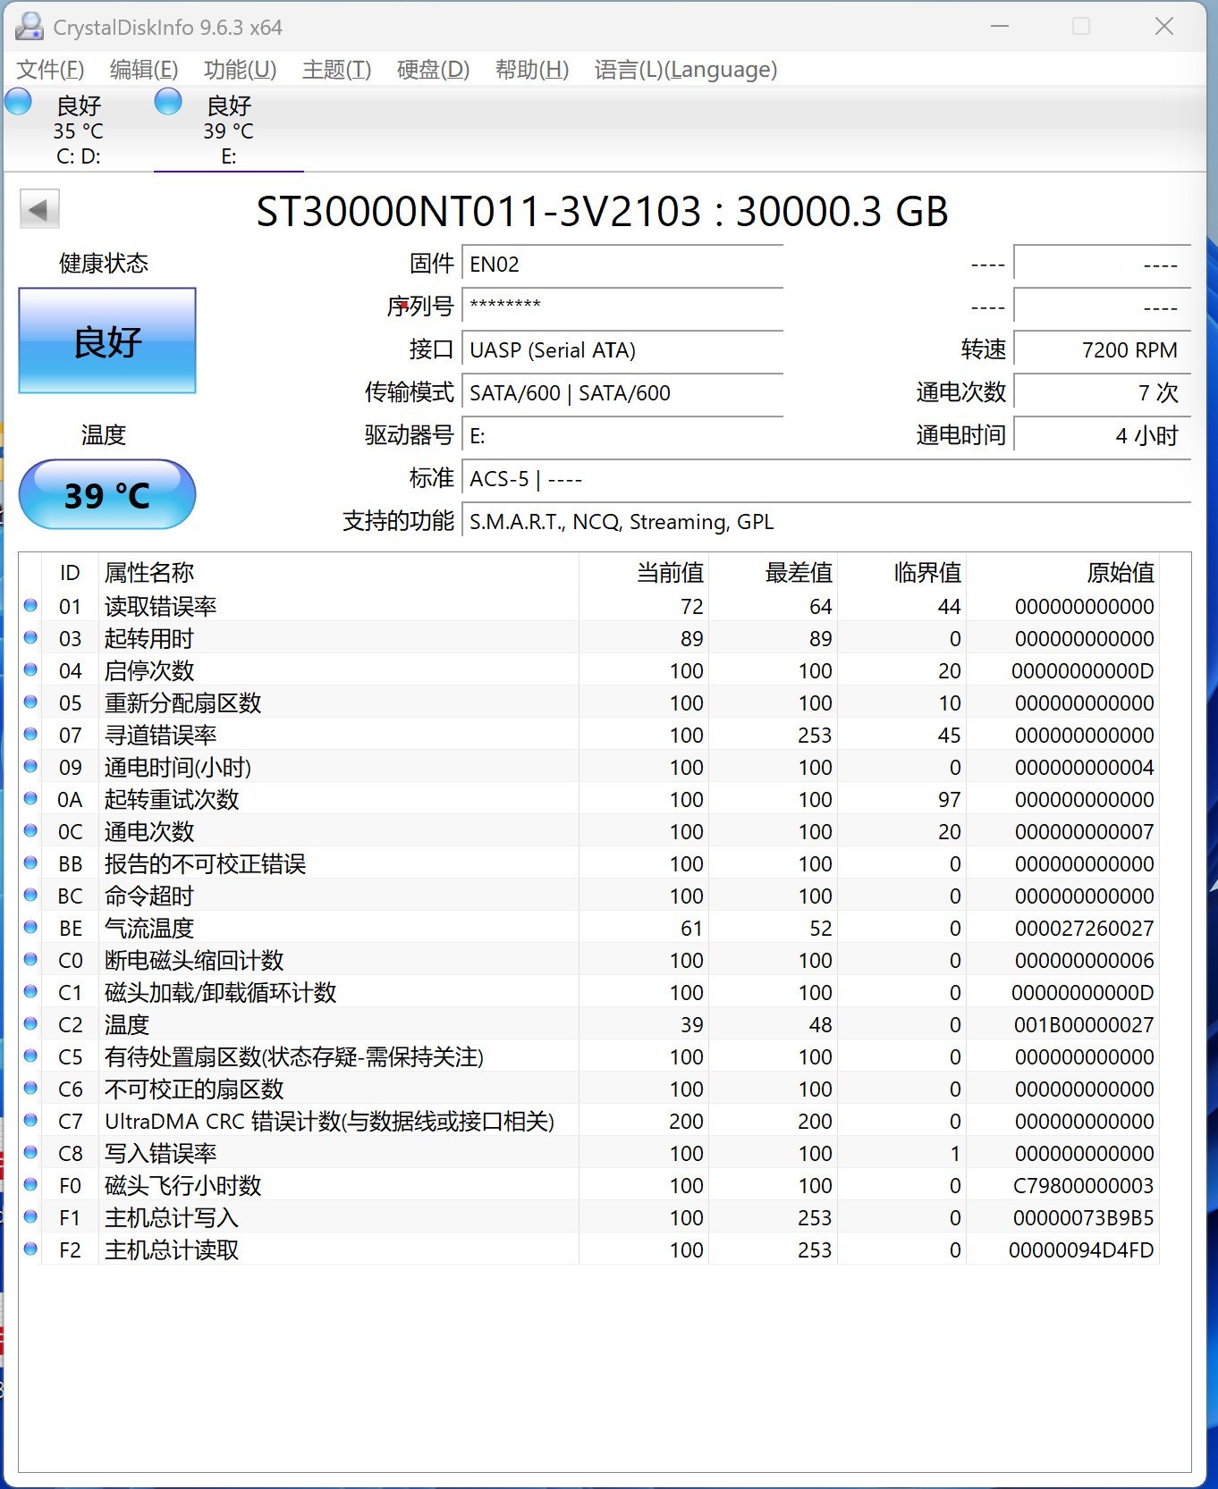Click the previous disk arrow button

[39, 210]
